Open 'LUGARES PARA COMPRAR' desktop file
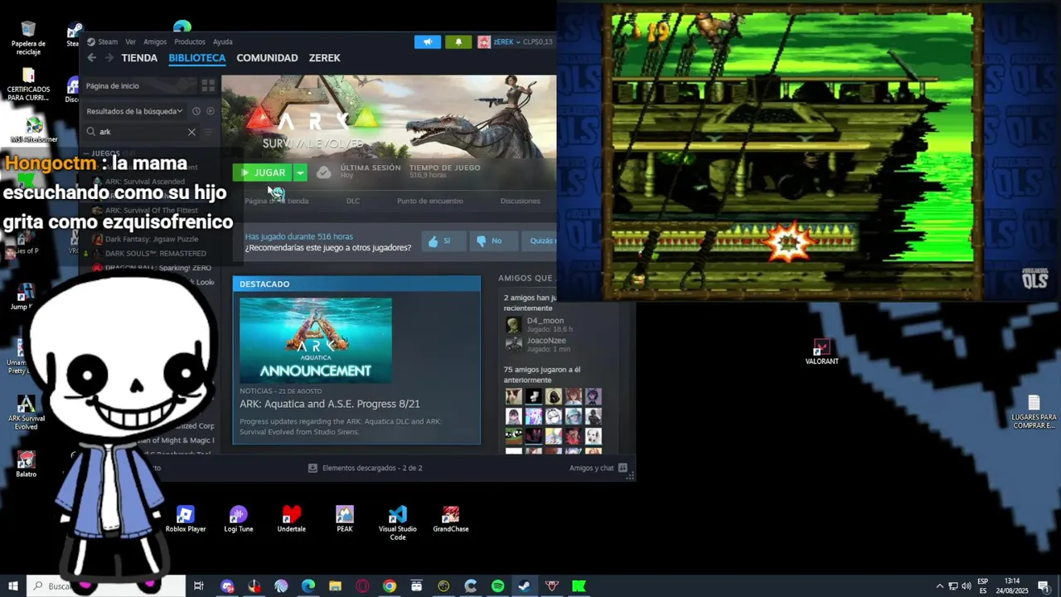The width and height of the screenshot is (1061, 597). point(1034,412)
